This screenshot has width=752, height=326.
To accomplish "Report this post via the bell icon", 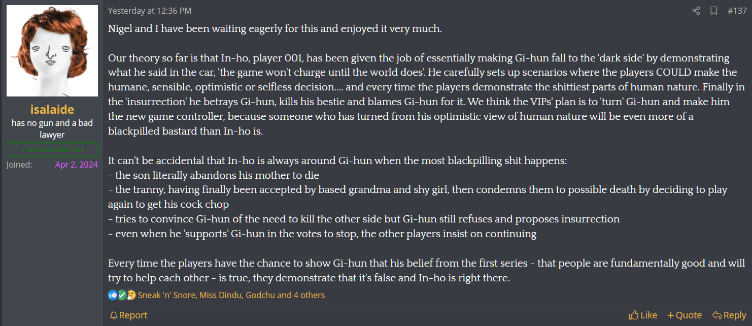I will [129, 315].
